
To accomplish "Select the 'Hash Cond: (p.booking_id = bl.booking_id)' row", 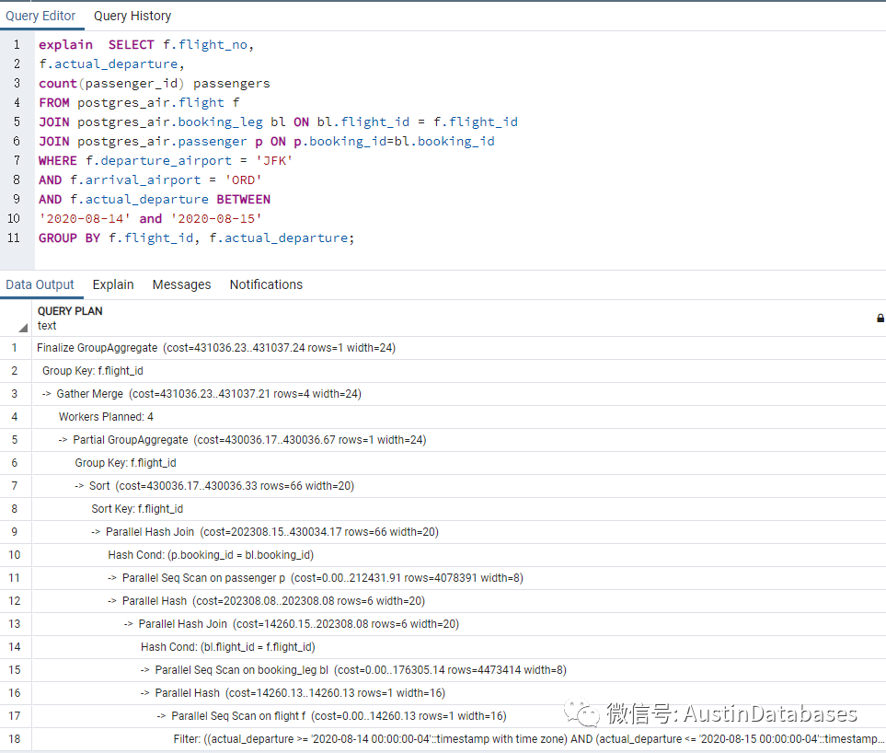I will [459, 555].
